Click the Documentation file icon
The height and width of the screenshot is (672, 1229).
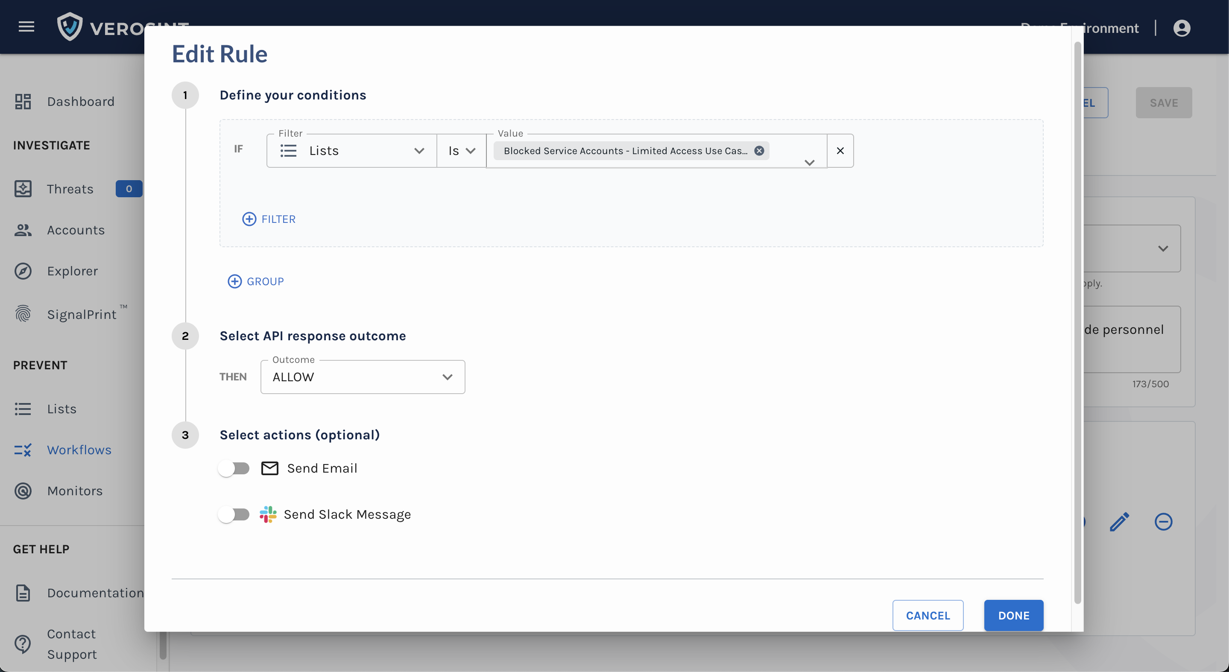click(x=23, y=593)
